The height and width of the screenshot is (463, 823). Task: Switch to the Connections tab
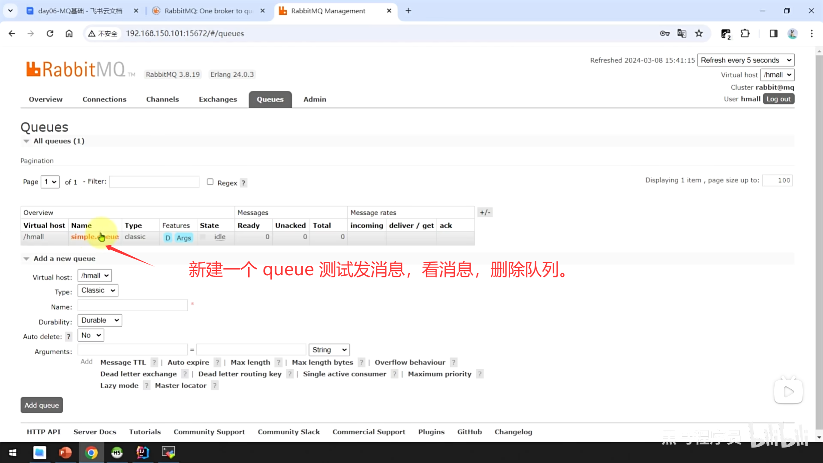tap(104, 99)
